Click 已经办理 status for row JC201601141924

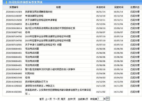[135, 12]
